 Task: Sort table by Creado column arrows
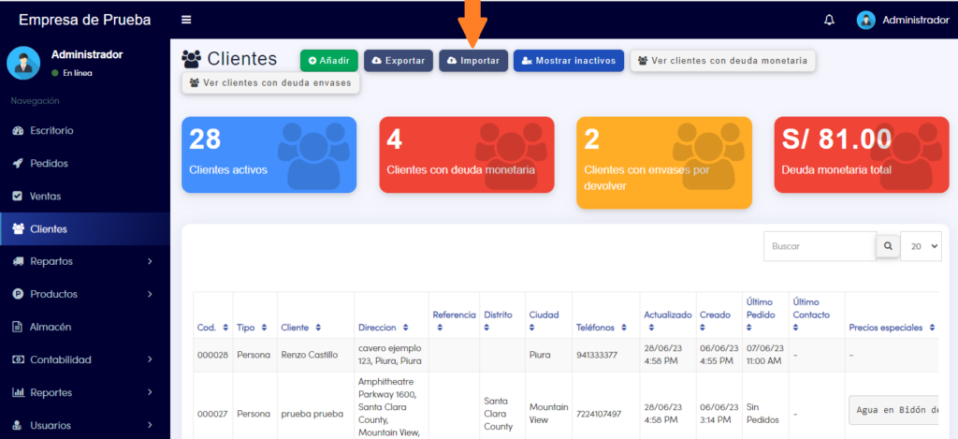pos(704,328)
